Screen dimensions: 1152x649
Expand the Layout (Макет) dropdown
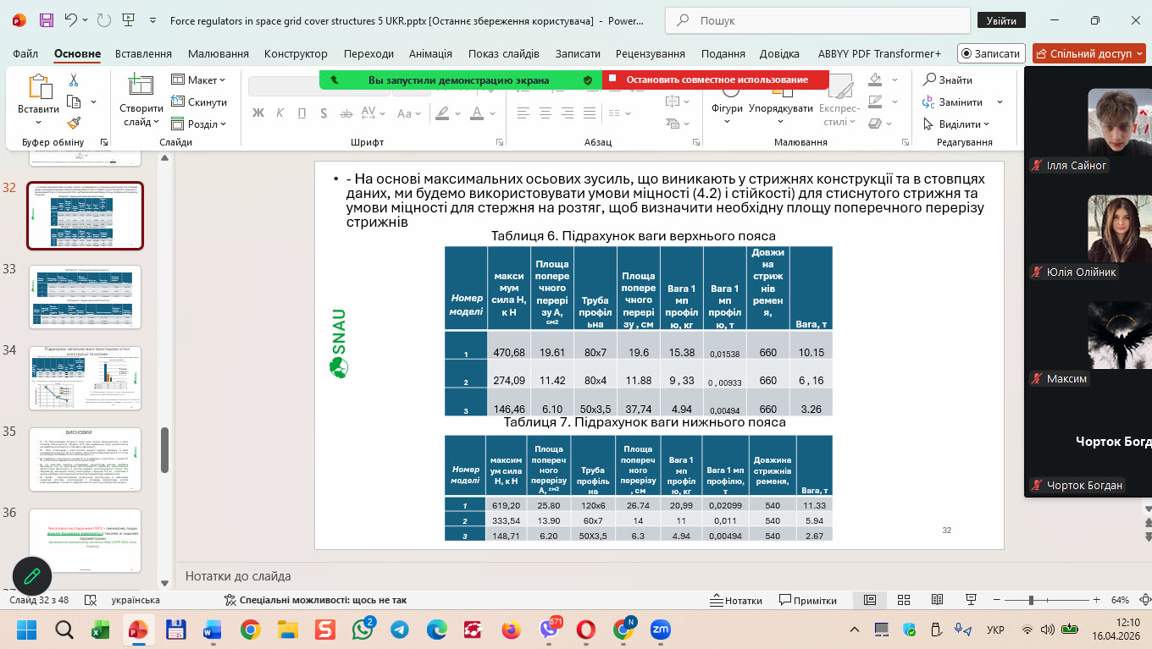coord(199,80)
